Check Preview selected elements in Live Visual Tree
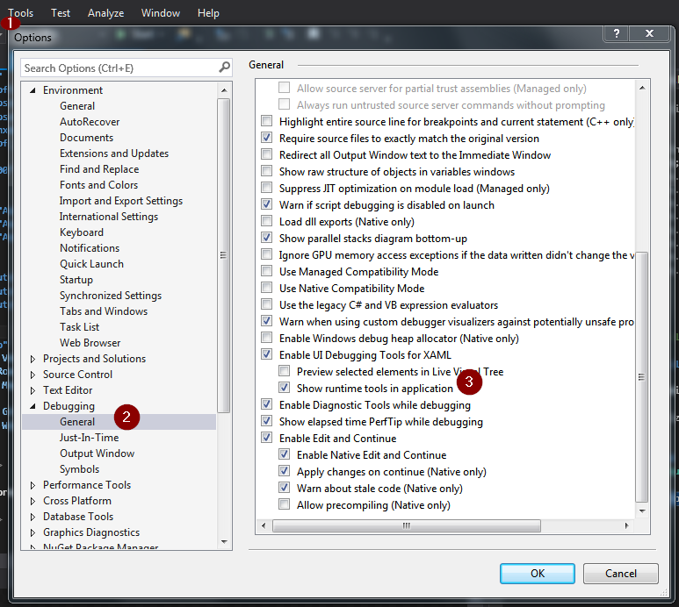This screenshot has width=679, height=607. click(x=284, y=371)
